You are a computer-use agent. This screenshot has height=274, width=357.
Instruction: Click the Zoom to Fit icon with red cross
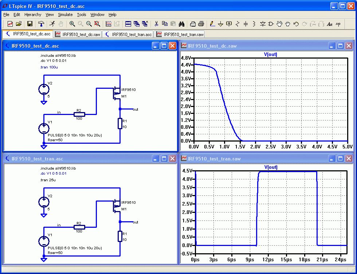tap(97, 24)
